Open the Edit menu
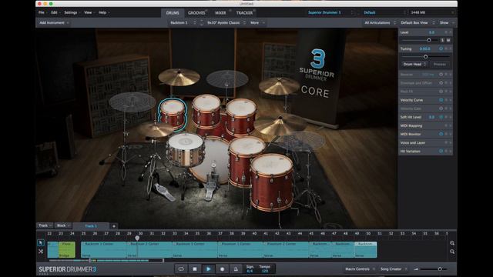This screenshot has width=493, height=277. pos(55,12)
